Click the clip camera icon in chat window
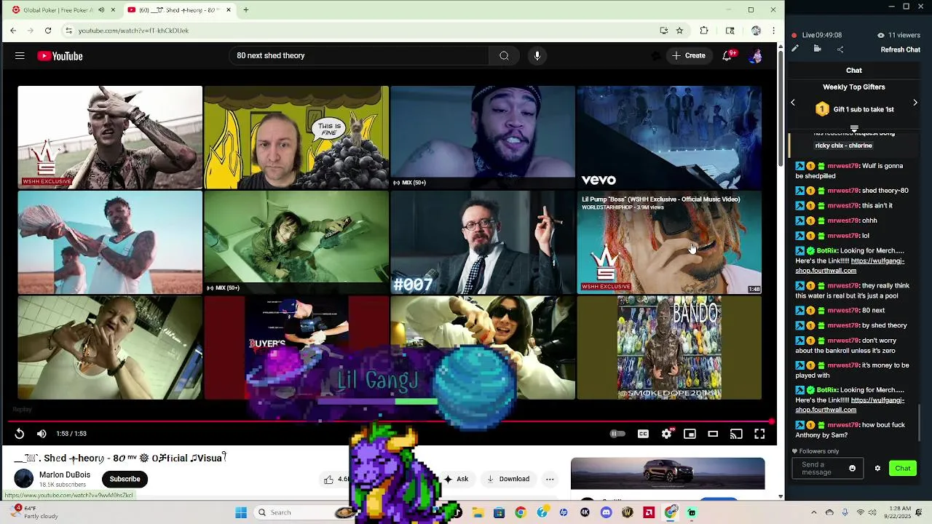Image resolution: width=932 pixels, height=524 pixels. click(x=818, y=49)
